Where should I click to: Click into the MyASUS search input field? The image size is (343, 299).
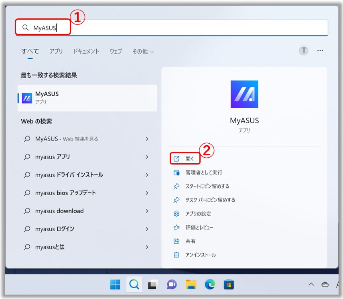[172, 28]
